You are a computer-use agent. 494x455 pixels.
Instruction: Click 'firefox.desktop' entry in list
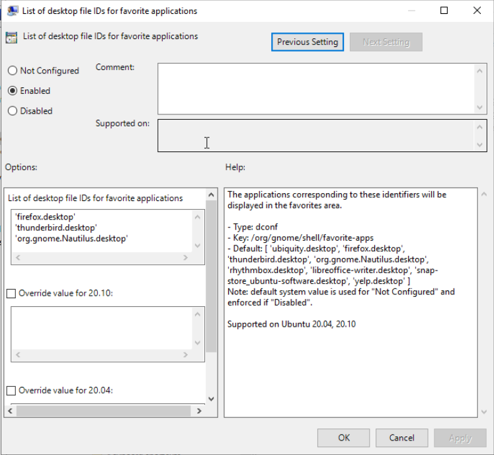point(46,217)
